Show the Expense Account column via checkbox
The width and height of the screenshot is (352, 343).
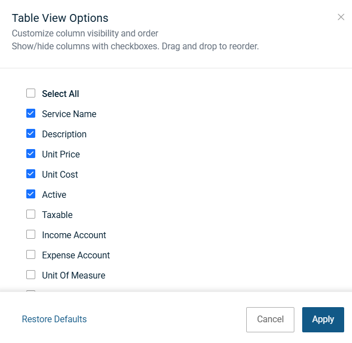point(31,255)
